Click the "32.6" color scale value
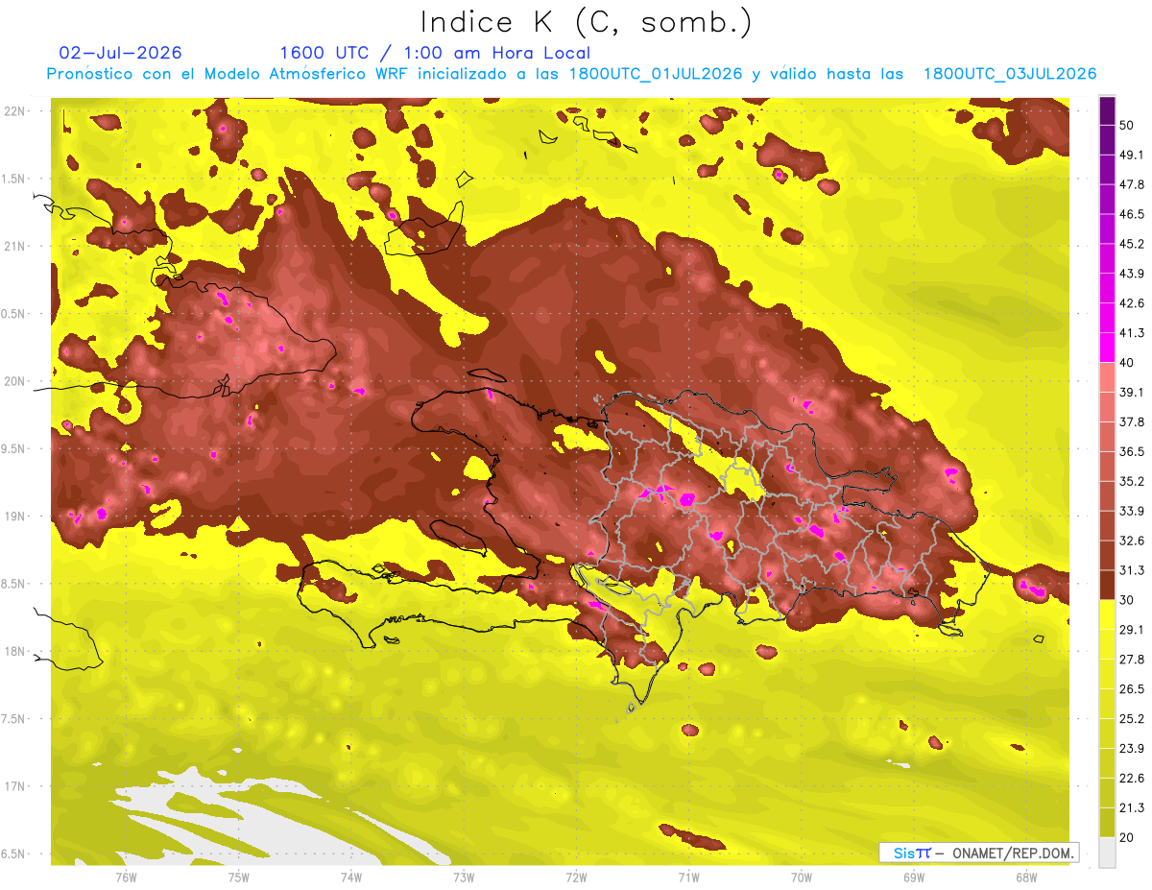Screen dimensions: 1152x890 coord(1132,541)
